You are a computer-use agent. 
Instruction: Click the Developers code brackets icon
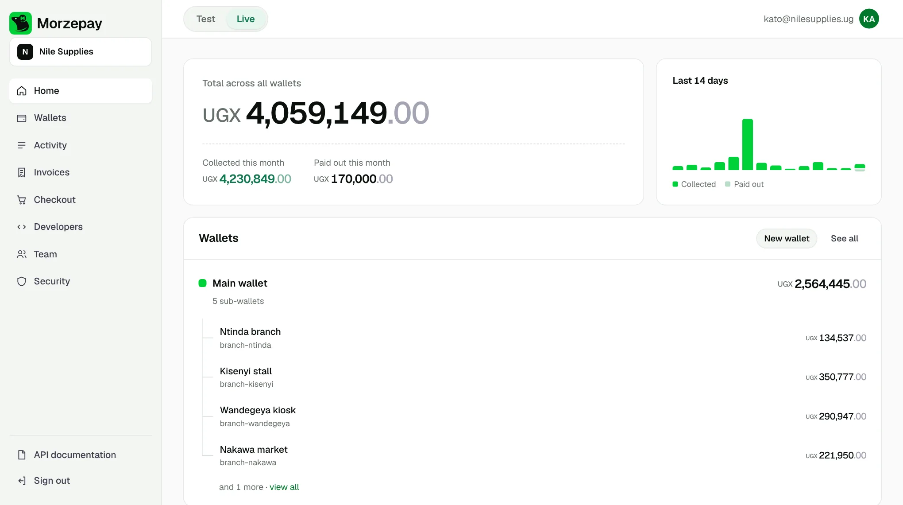(22, 227)
